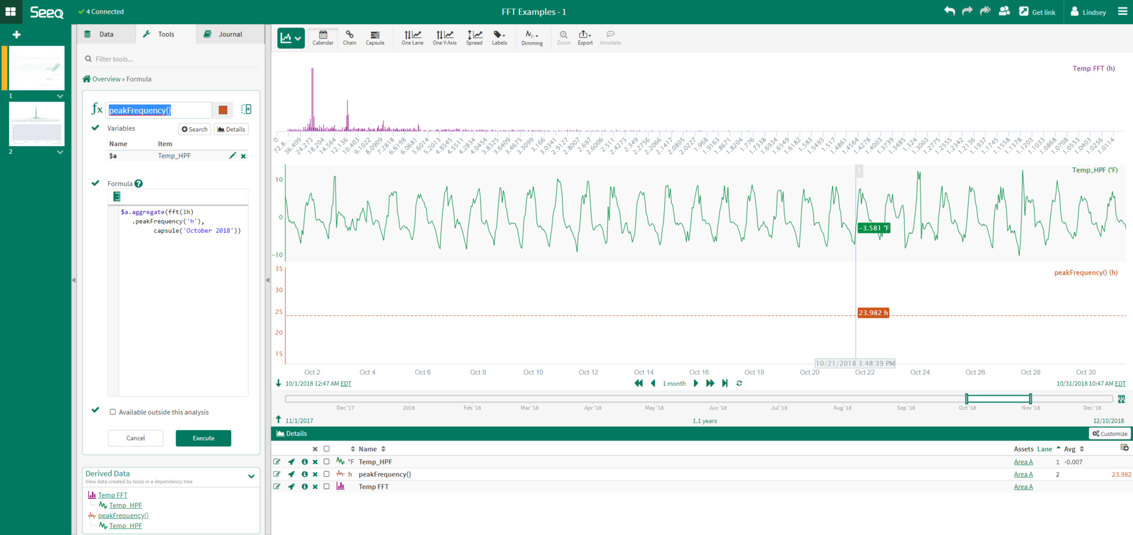
Task: Open worksheet 2 from the thumbnail
Action: pos(36,124)
